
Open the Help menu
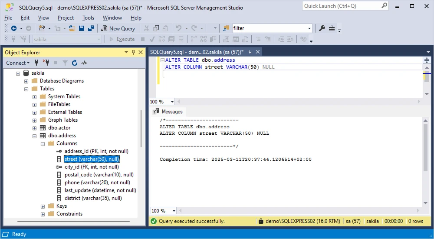tap(136, 18)
